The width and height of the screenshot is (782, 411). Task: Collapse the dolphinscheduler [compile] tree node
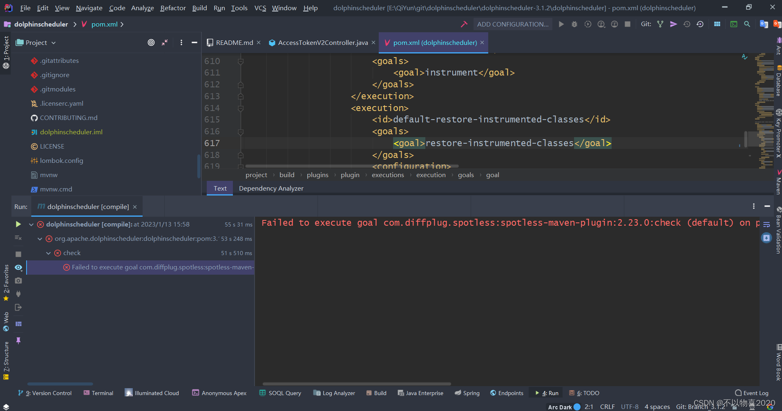[x=31, y=224]
